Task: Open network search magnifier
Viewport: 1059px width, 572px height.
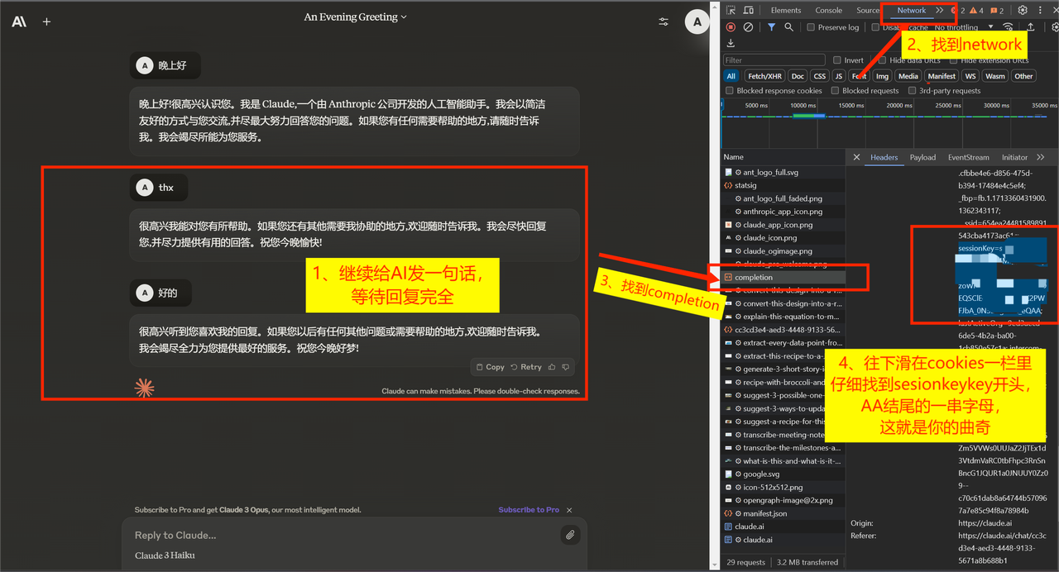Action: (788, 27)
